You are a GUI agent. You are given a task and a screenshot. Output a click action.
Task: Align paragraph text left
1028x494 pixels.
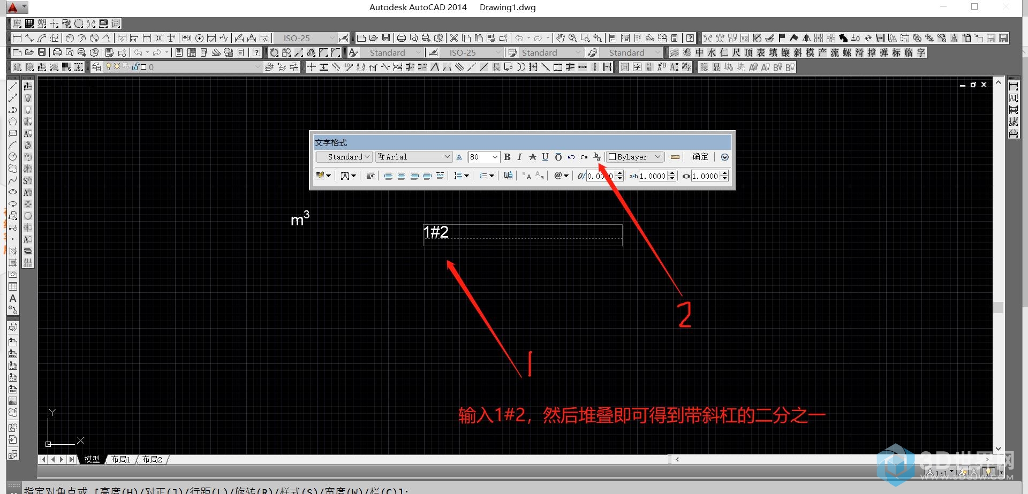(x=388, y=176)
